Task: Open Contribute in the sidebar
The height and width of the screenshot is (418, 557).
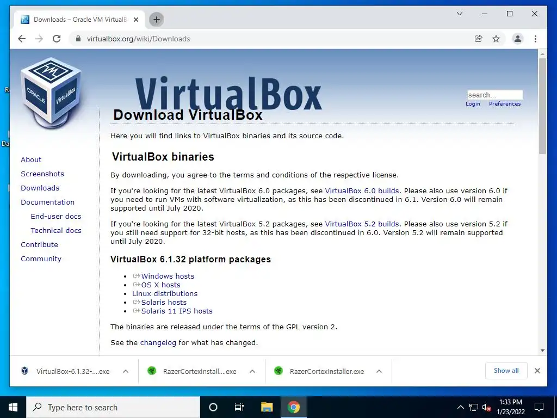Action: click(39, 245)
